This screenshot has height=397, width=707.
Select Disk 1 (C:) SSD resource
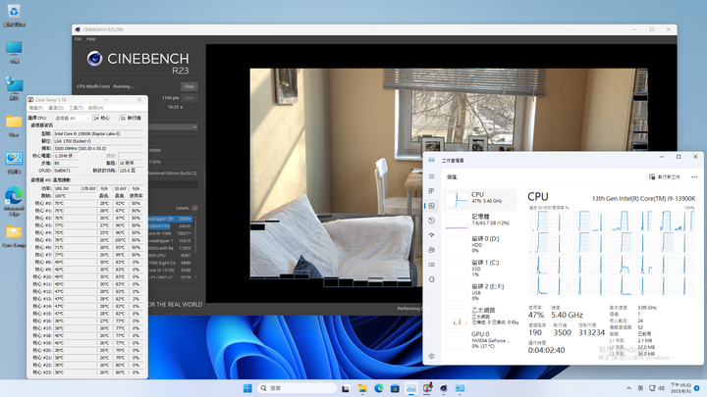[x=480, y=269]
